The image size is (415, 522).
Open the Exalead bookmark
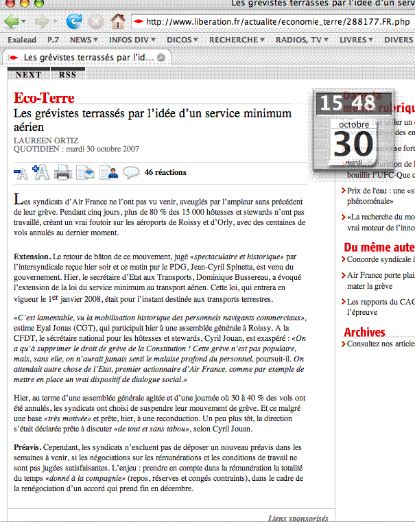coord(22,40)
